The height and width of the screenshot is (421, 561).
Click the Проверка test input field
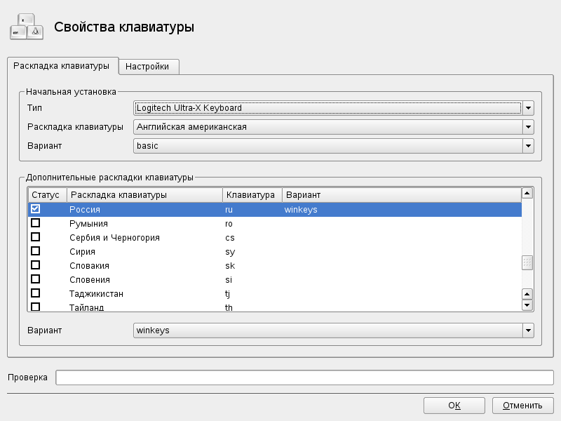tap(304, 377)
